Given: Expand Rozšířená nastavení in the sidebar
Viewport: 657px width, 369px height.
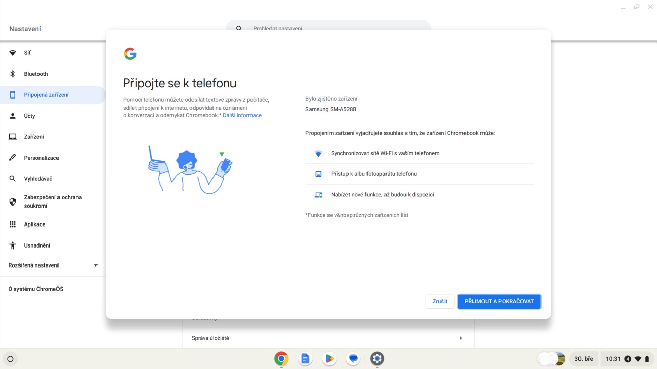Looking at the screenshot, I should tap(53, 265).
